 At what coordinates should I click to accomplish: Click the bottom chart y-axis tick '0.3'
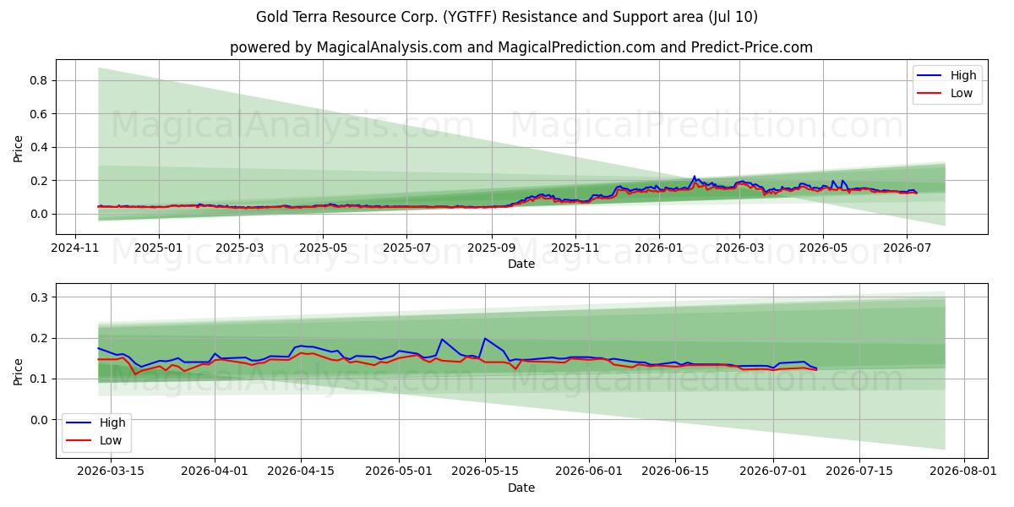click(x=41, y=297)
